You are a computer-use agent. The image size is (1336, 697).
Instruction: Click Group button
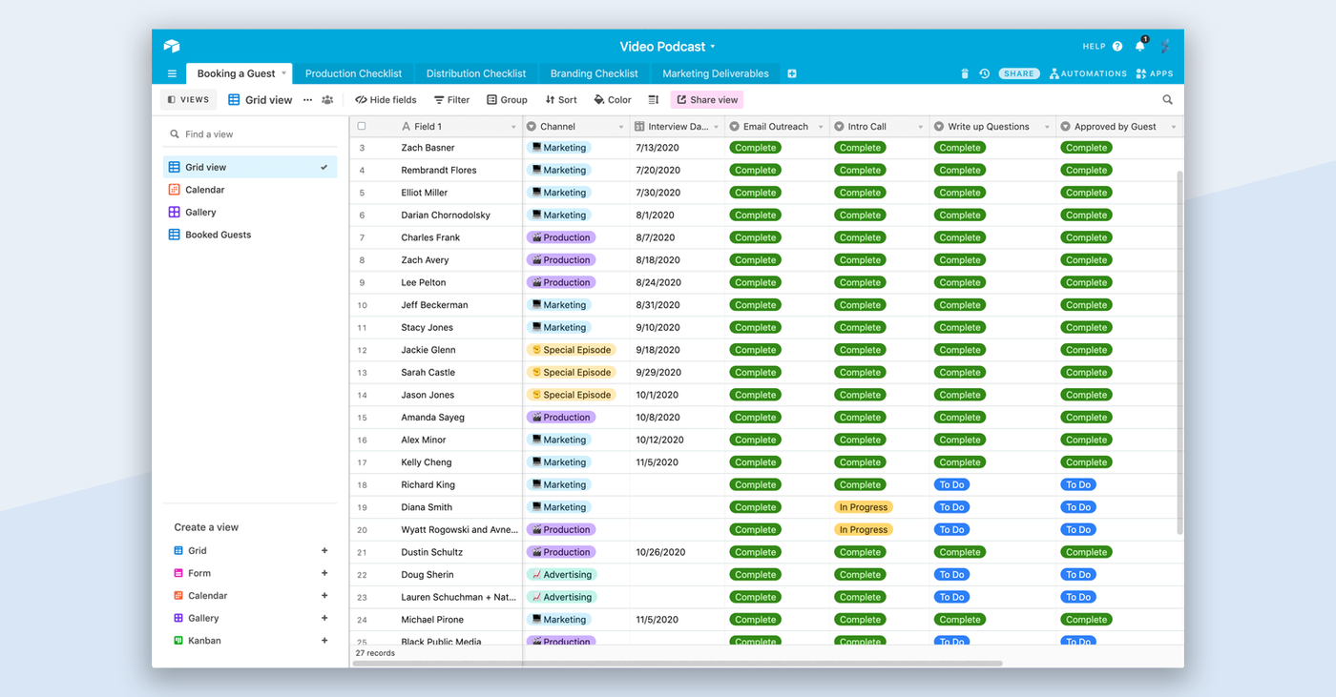[x=507, y=99]
